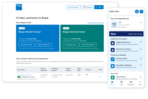The height and width of the screenshot is (99, 148).
Task: Open the Menu button
Action: coord(99,7)
